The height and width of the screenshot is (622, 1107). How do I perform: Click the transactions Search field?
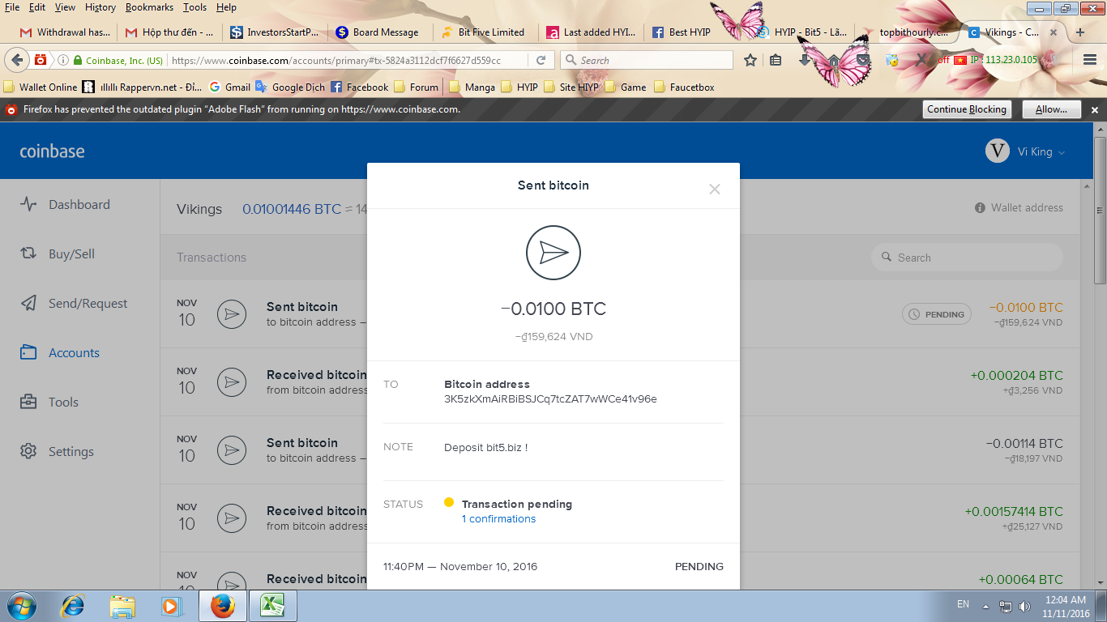coord(967,258)
